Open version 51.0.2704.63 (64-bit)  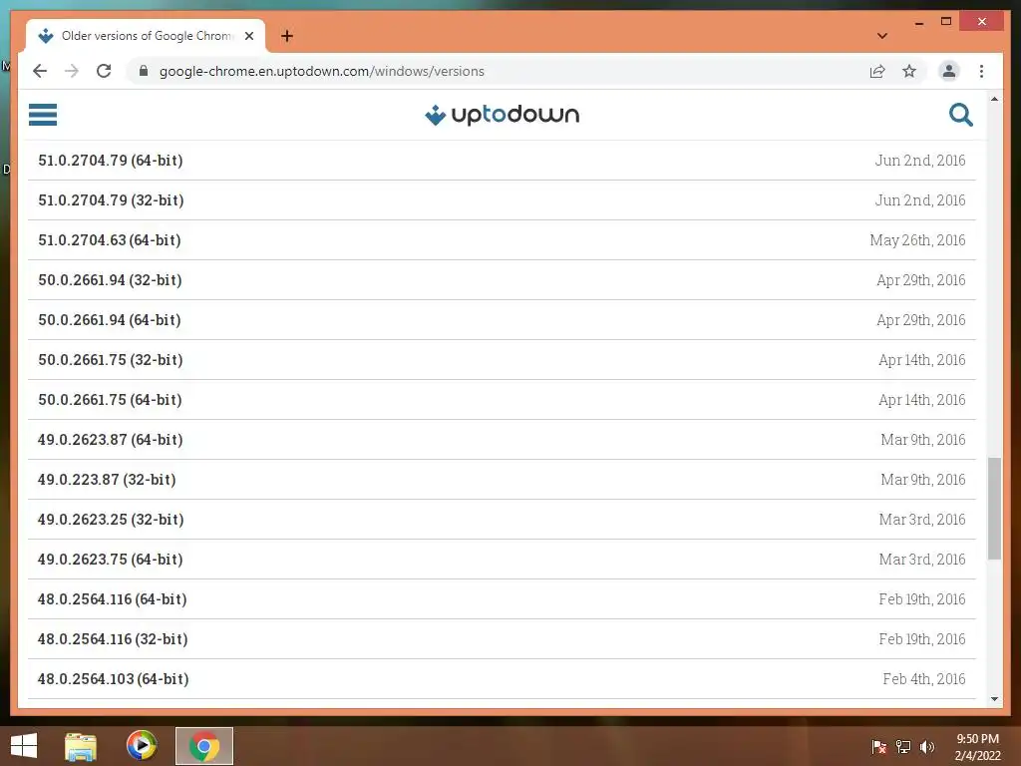coord(502,239)
